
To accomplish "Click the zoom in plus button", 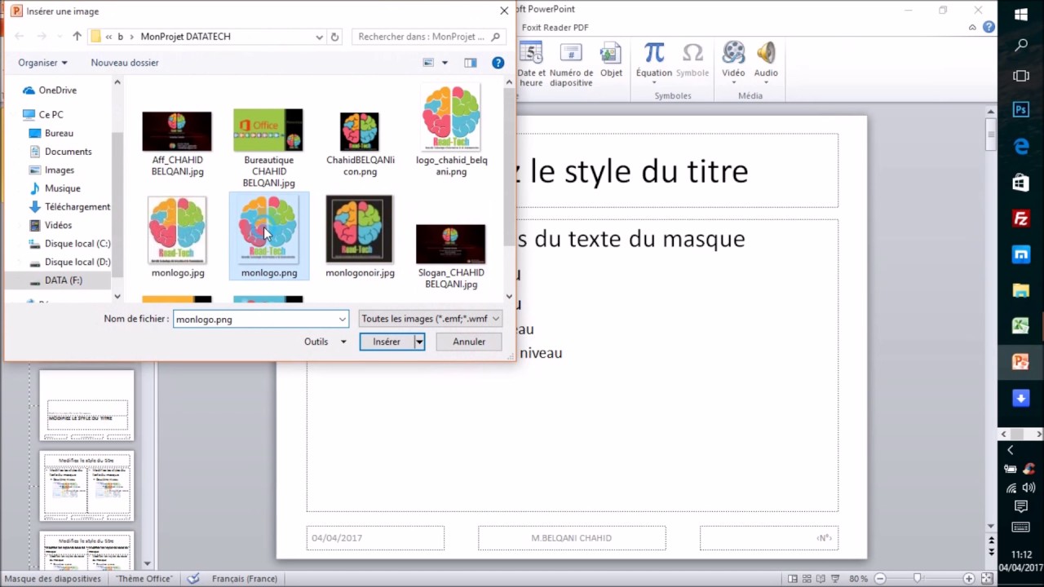I will click(969, 579).
